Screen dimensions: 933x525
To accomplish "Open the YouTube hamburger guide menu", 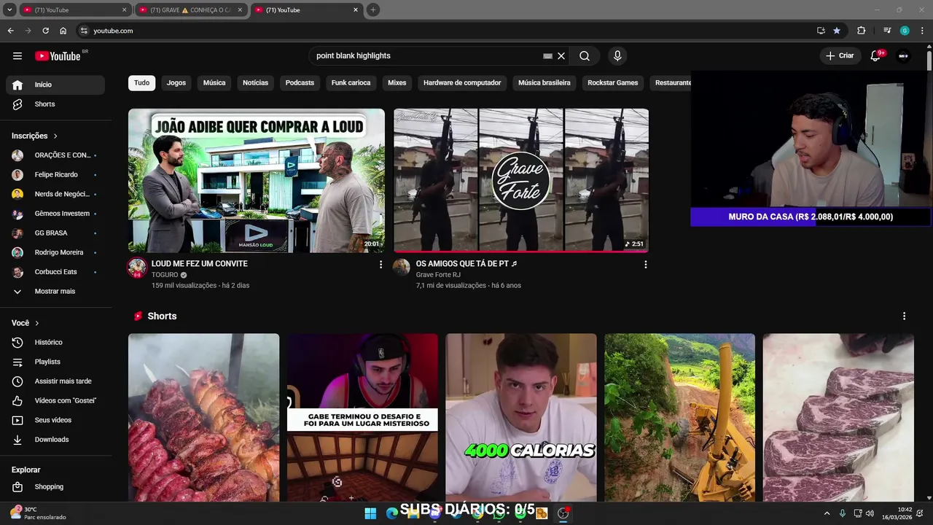I will coord(17,56).
